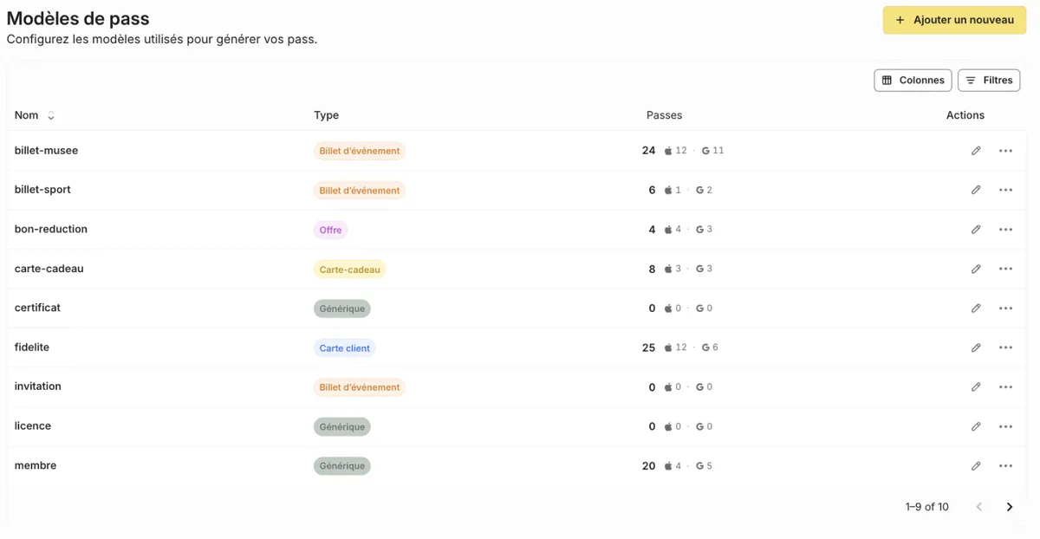Screen dimensions: 1040x539
Task: Open more options for bon-reduction row
Action: (1005, 230)
